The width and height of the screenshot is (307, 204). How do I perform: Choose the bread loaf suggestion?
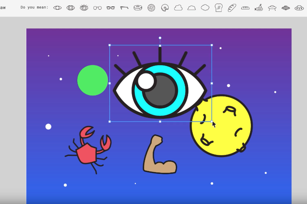[245, 8]
